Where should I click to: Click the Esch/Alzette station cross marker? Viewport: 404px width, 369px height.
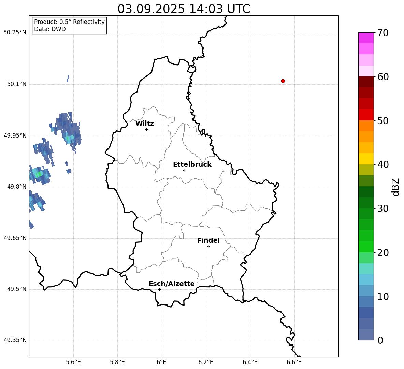(x=159, y=289)
